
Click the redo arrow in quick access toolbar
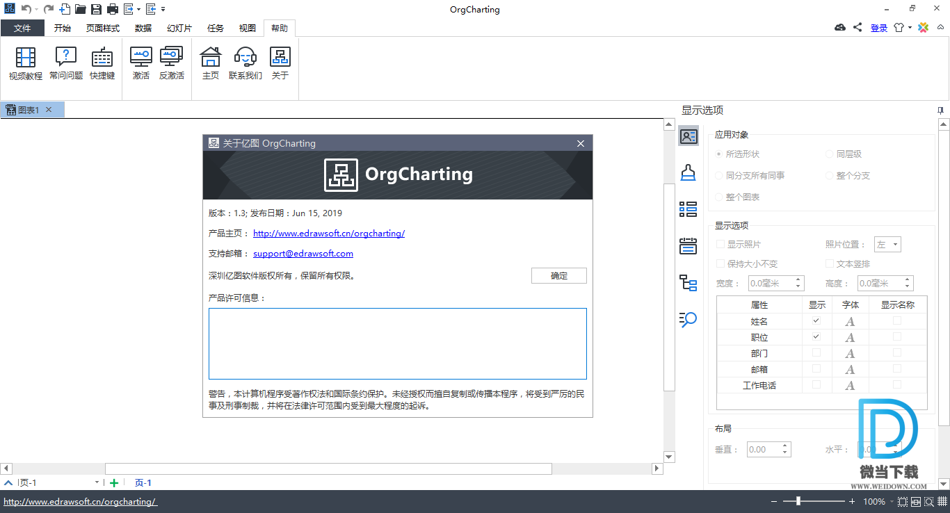tap(48, 9)
